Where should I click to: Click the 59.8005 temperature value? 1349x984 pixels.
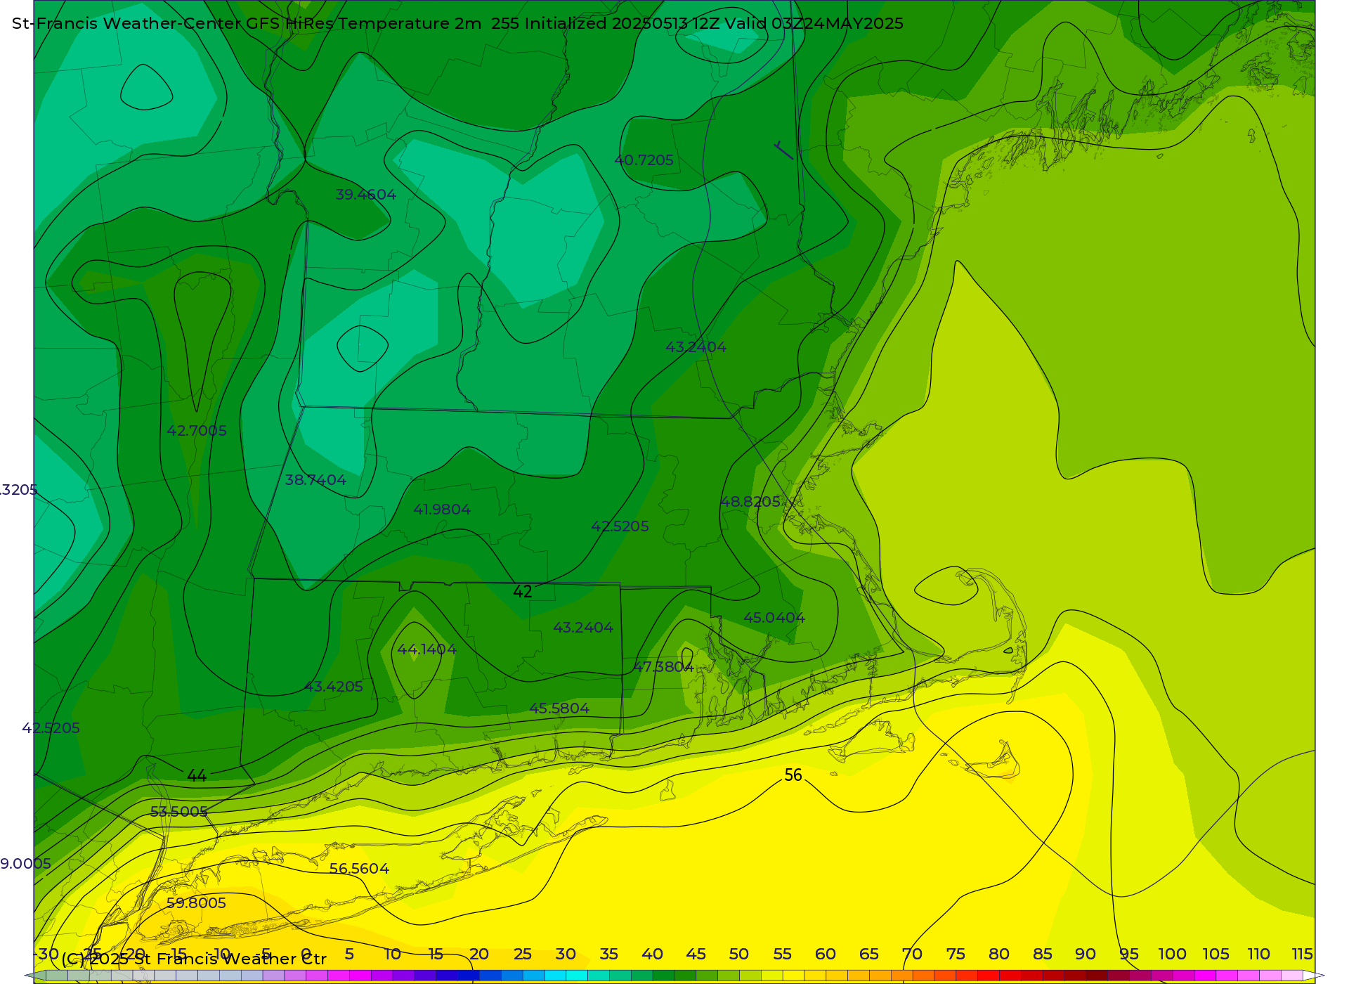point(196,903)
